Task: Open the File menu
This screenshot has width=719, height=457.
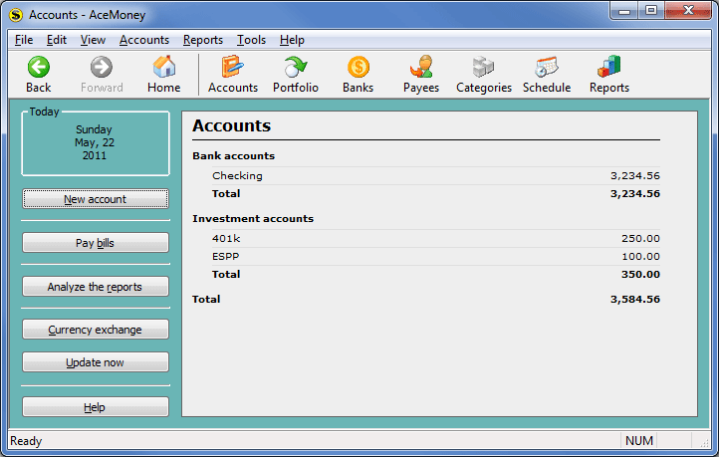Action: click(x=24, y=40)
